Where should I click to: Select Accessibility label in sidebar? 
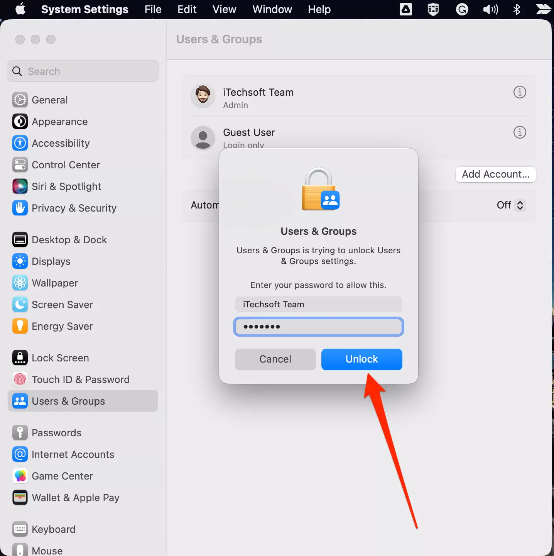61,143
